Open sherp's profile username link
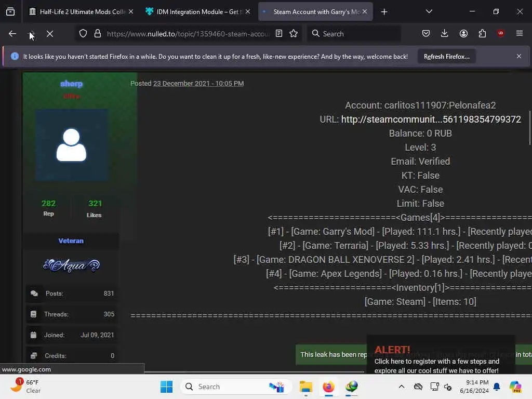The height and width of the screenshot is (399, 532). point(71,84)
